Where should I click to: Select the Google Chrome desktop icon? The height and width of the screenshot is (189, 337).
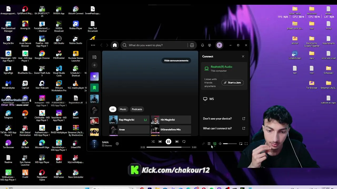tap(42, 55)
